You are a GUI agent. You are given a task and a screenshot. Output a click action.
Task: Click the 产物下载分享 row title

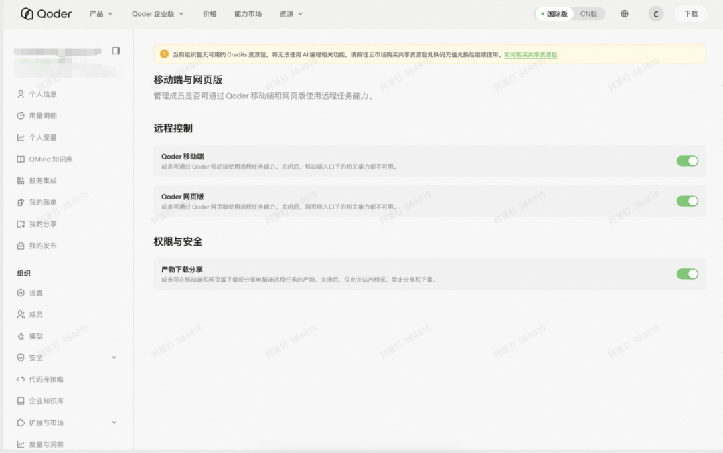point(181,269)
